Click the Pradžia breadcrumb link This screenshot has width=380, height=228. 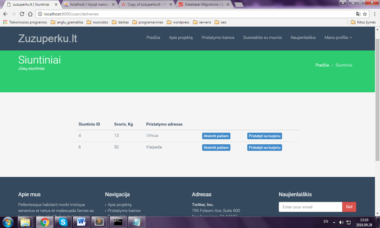pyautogui.click(x=322, y=65)
